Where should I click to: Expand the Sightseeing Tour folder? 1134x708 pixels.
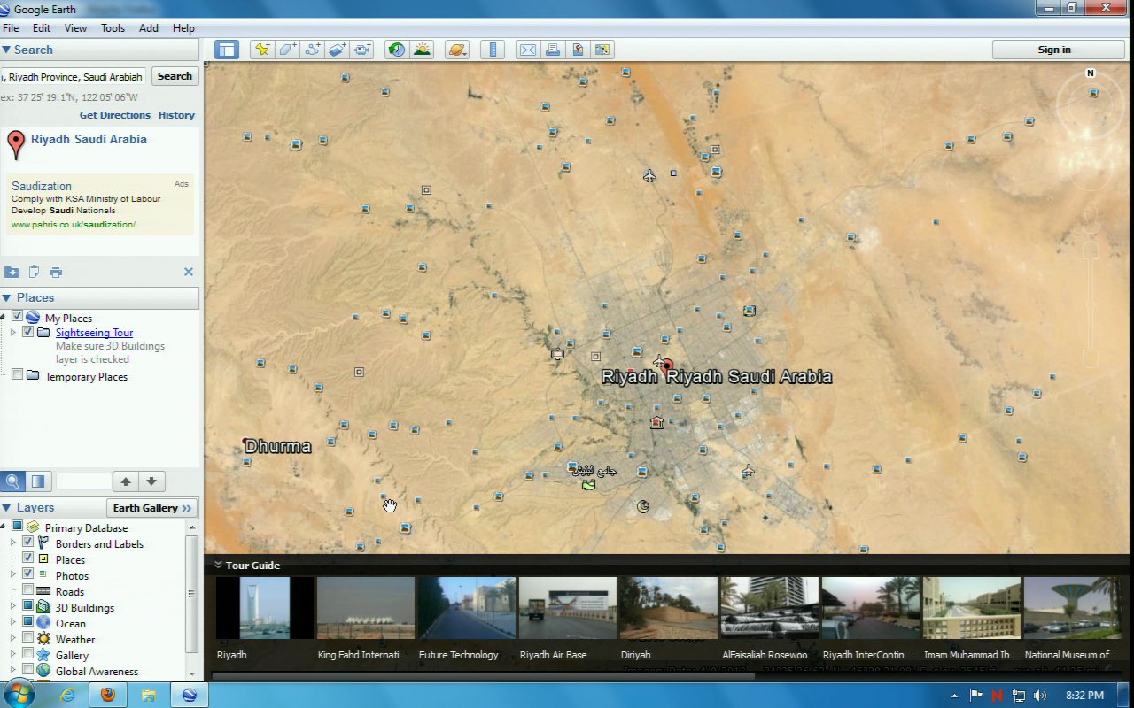pyautogui.click(x=13, y=333)
